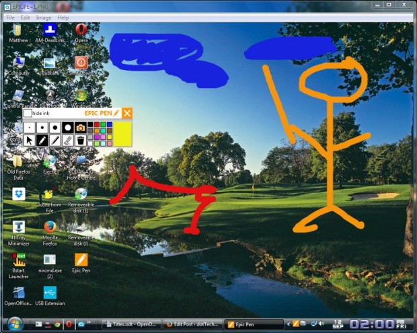Open the File menu
Viewport: 417px width, 333px height.
[10, 17]
